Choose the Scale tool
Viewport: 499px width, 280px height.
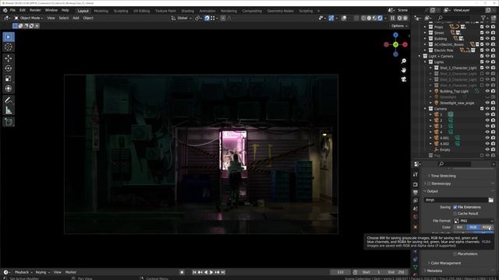pos(9,79)
